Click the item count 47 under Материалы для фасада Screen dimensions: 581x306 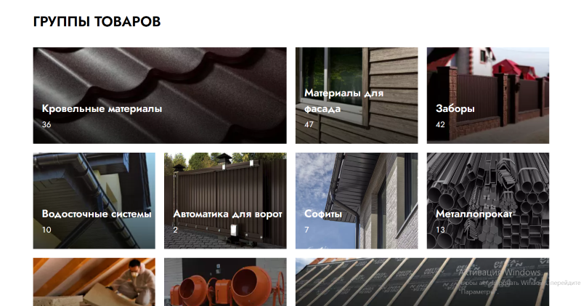pyautogui.click(x=309, y=124)
